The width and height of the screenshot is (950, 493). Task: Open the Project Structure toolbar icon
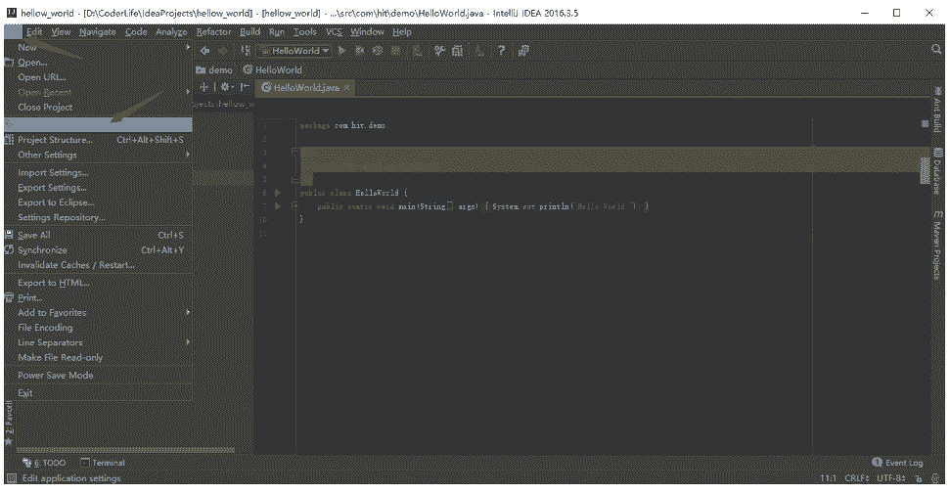(458, 50)
